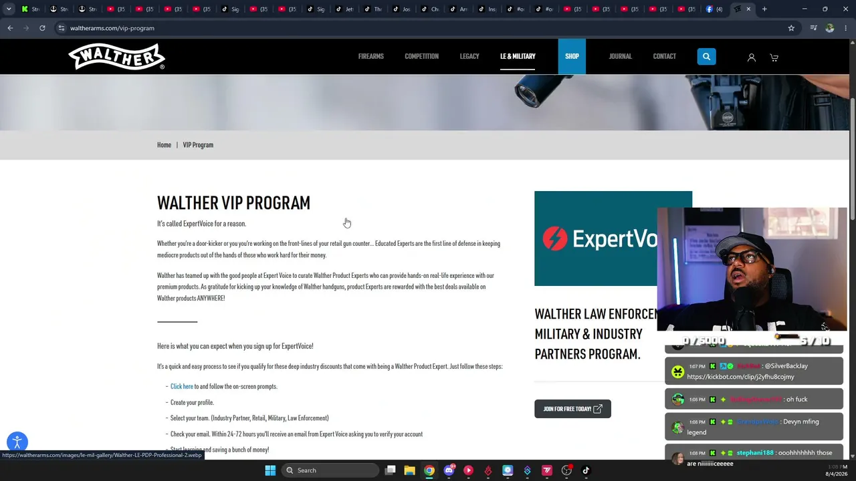
Task: Open Task View on the taskbar
Action: (x=391, y=470)
